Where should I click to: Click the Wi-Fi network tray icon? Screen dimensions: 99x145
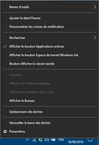tap(34, 140)
